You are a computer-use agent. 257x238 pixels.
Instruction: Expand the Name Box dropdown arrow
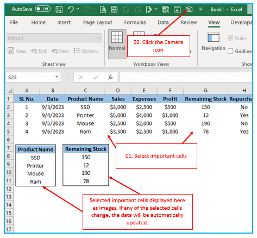(x=57, y=77)
